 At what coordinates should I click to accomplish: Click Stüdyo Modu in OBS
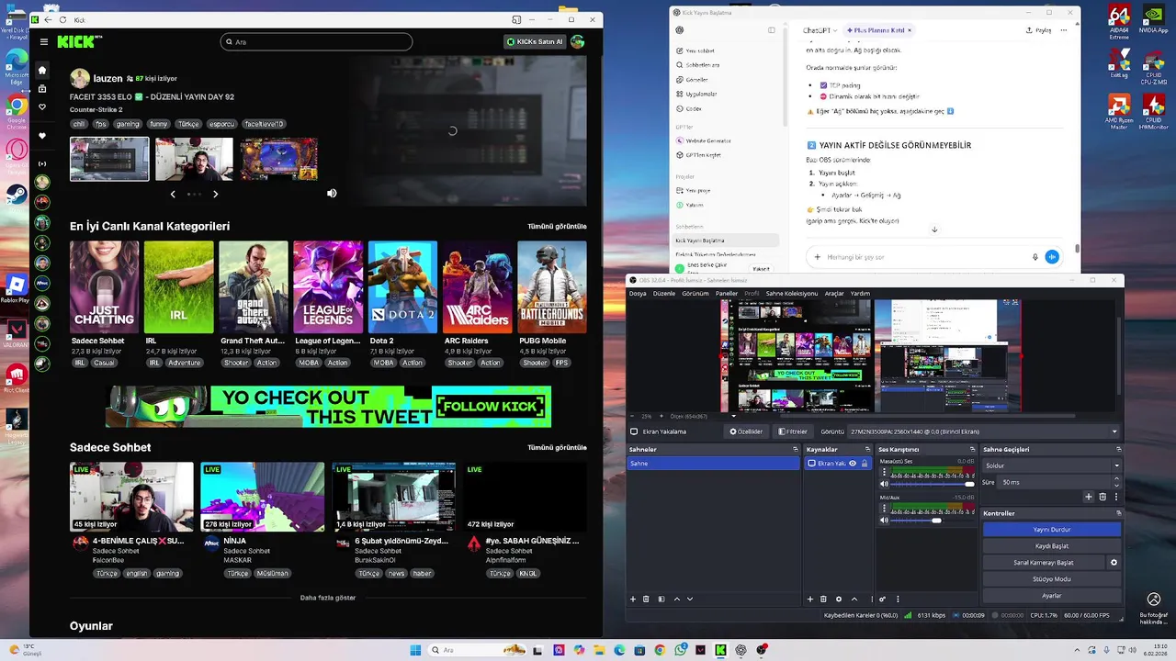[1052, 579]
